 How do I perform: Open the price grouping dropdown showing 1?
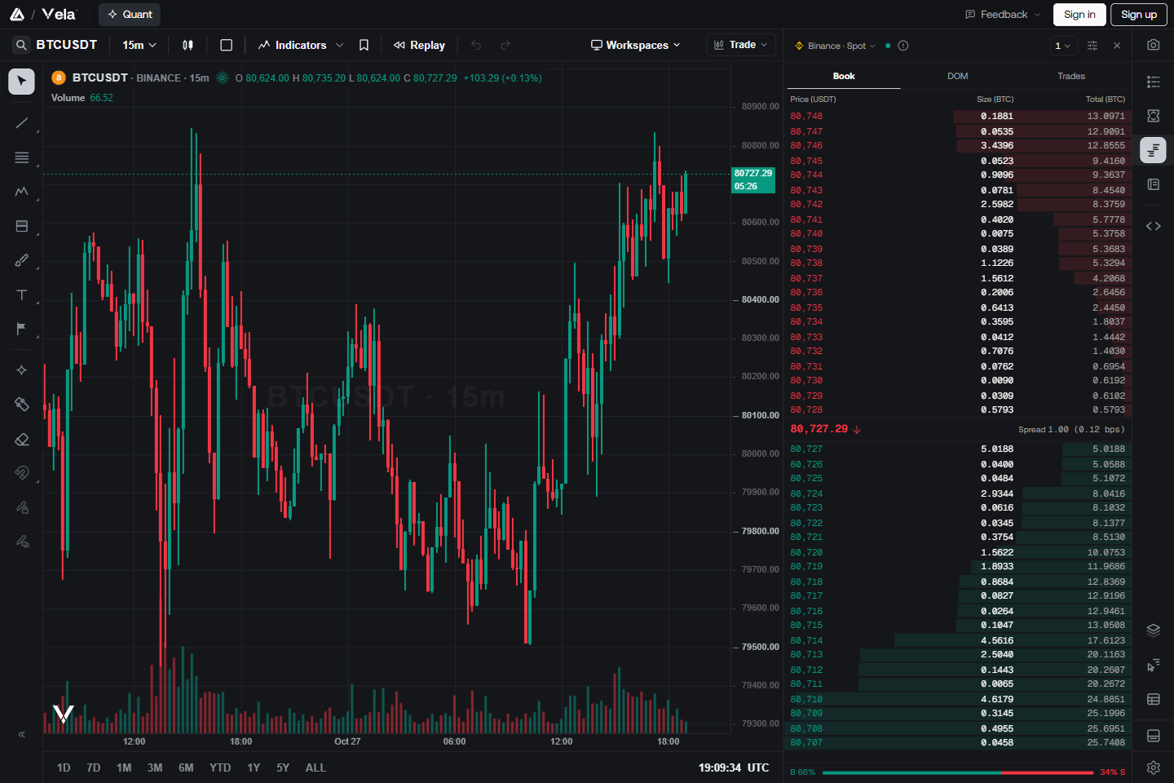coord(1062,46)
